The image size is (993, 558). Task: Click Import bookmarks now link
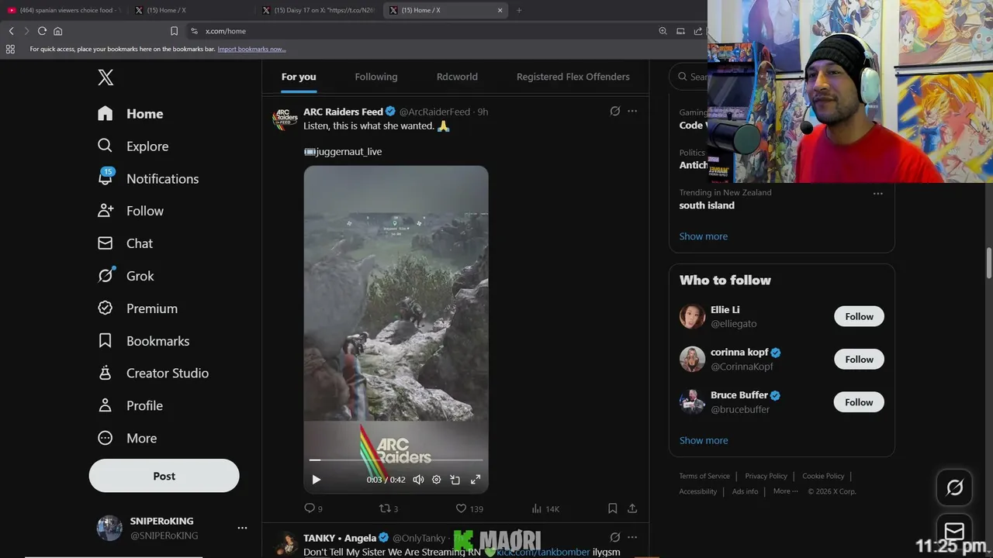coord(251,49)
